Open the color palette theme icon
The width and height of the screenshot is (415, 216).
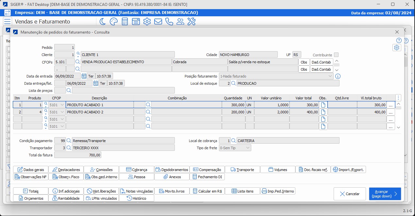coord(113,22)
